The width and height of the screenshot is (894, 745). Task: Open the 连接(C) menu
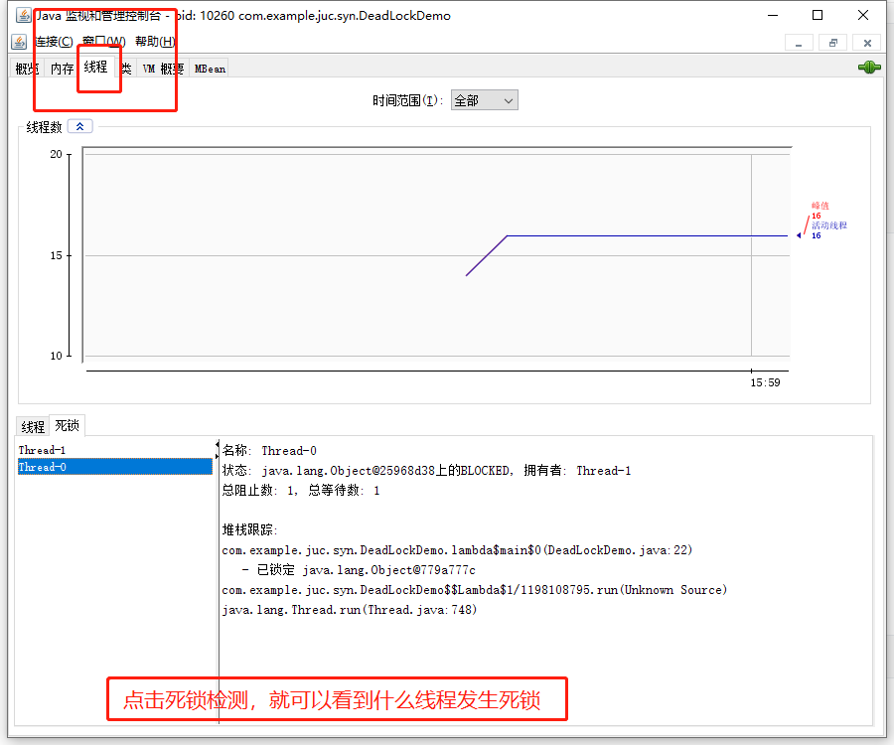click(54, 42)
